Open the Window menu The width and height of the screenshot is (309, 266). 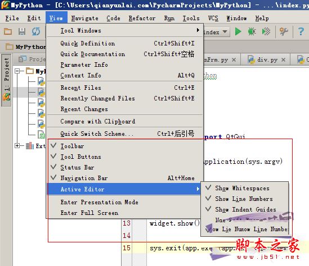236,19
